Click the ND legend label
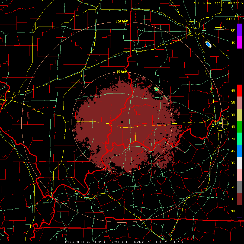 (x=233, y=211)
